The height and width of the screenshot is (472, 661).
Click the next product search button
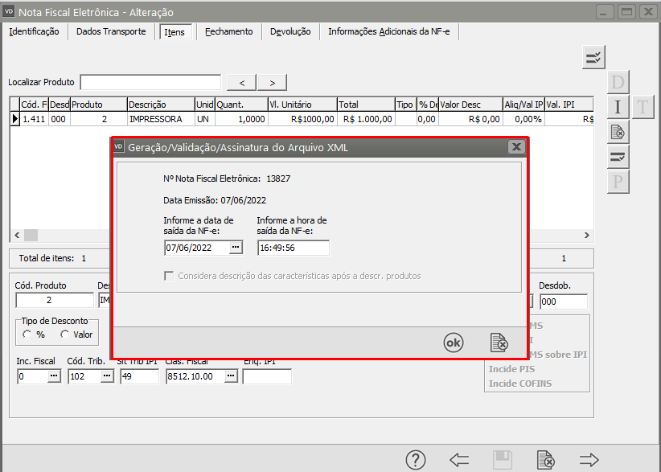pos(272,83)
